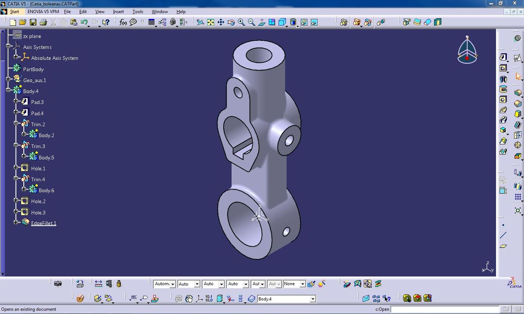Expand the Pad.3 tree node
Viewport: 524px width, 314px height.
(16, 101)
